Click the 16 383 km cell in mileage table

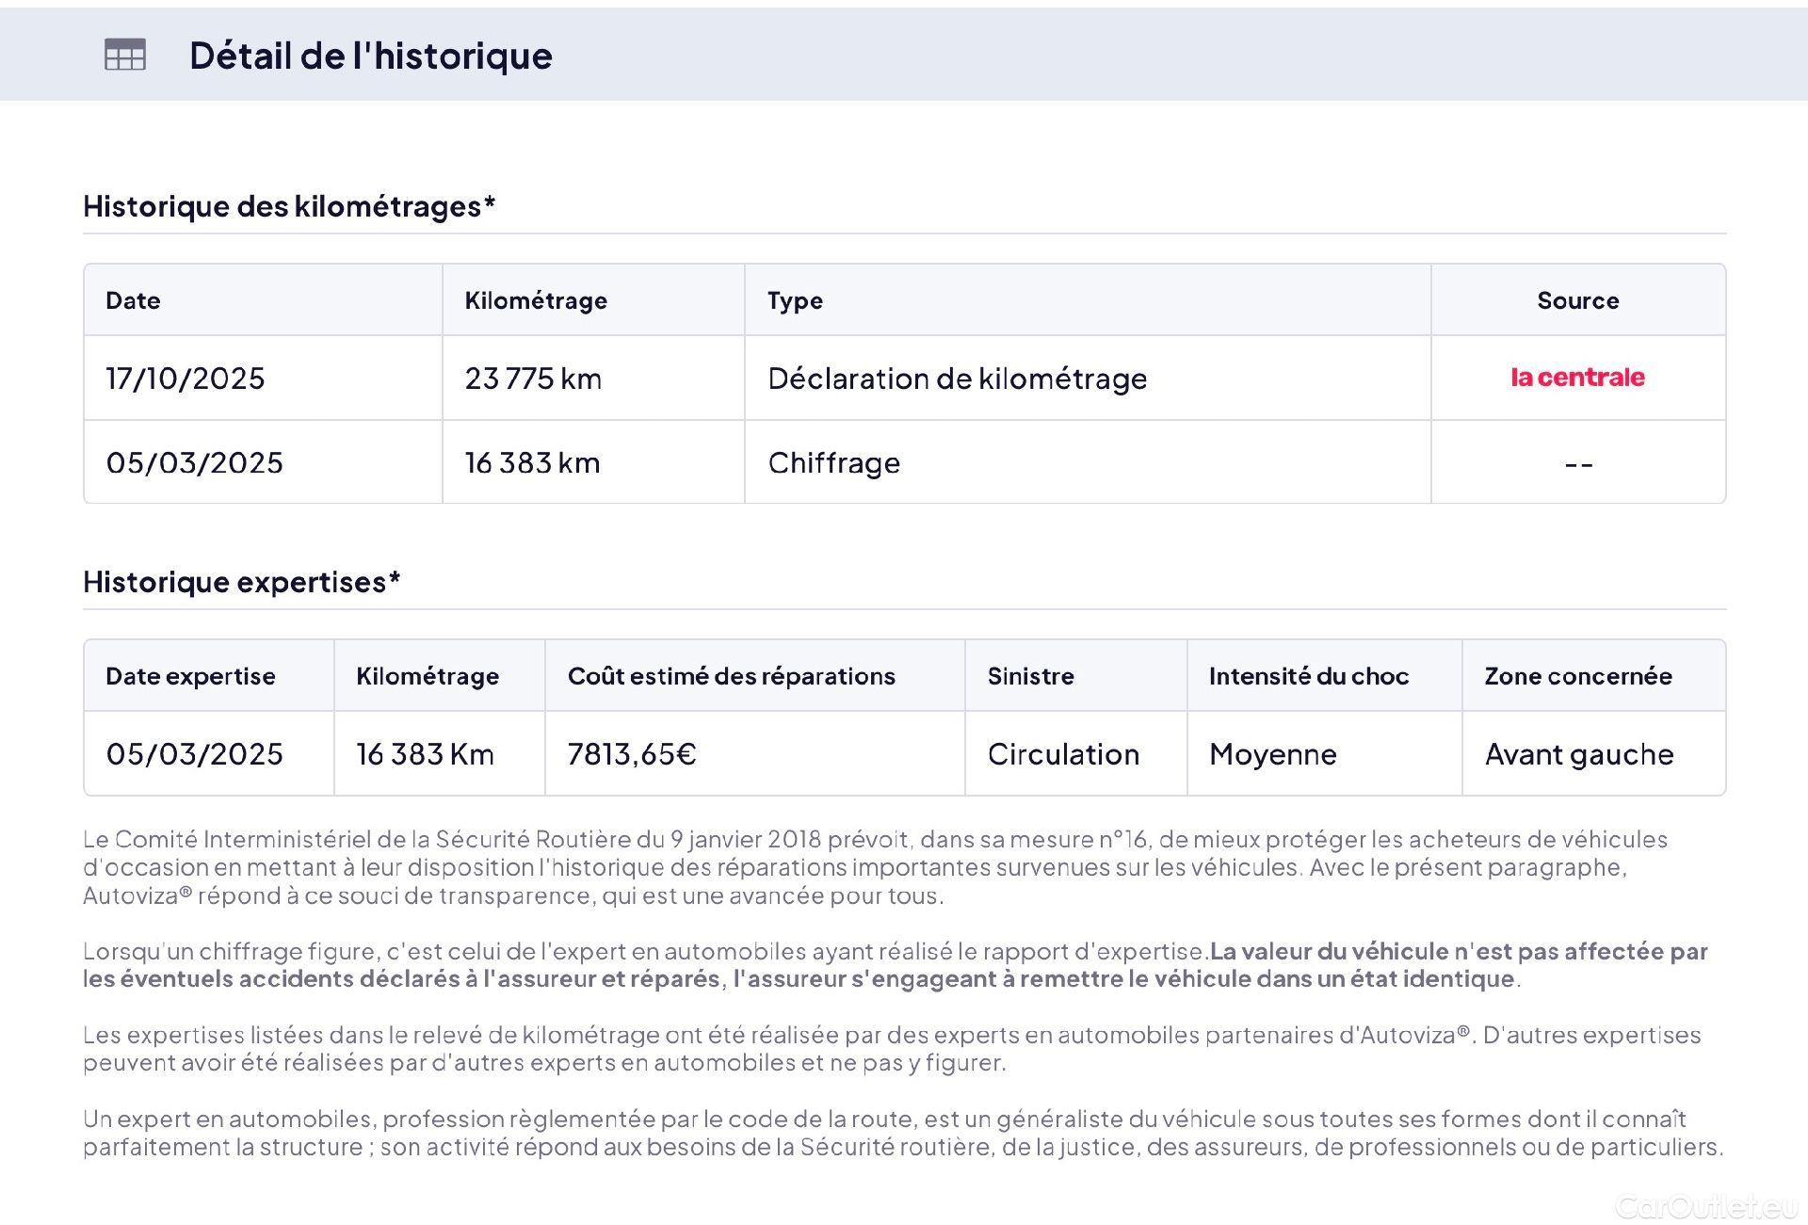532,463
